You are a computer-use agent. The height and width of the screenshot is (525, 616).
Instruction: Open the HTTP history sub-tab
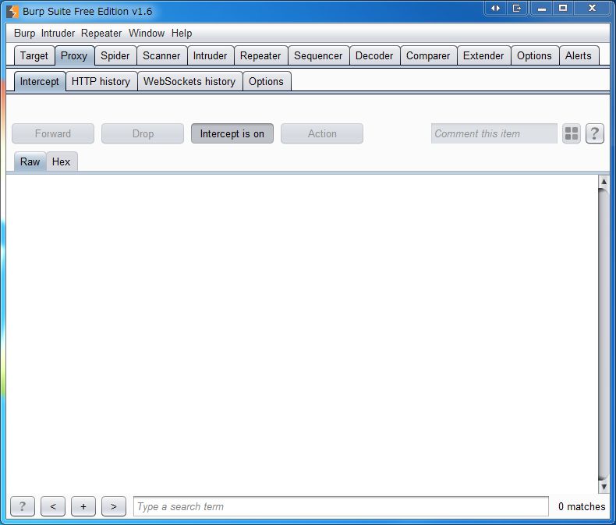click(101, 81)
